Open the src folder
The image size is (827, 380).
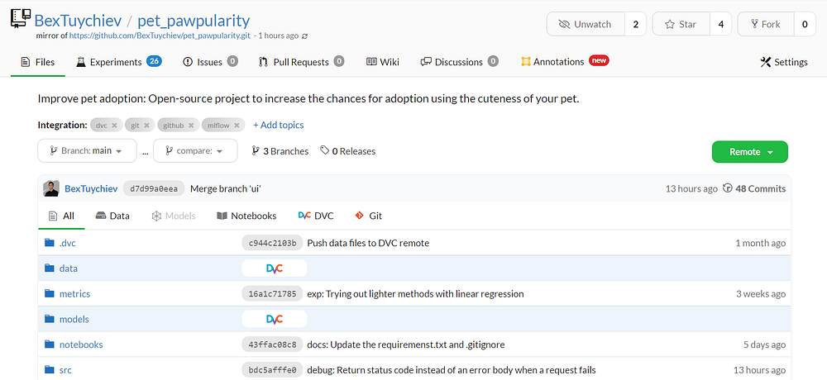(x=65, y=370)
